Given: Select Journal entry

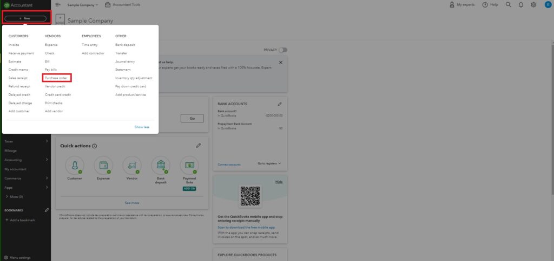Looking at the screenshot, I should 125,61.
